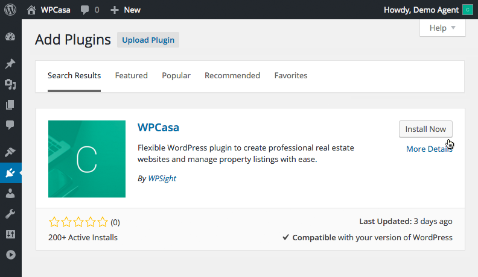
Task: Open the Users sidebar icon
Action: click(10, 193)
